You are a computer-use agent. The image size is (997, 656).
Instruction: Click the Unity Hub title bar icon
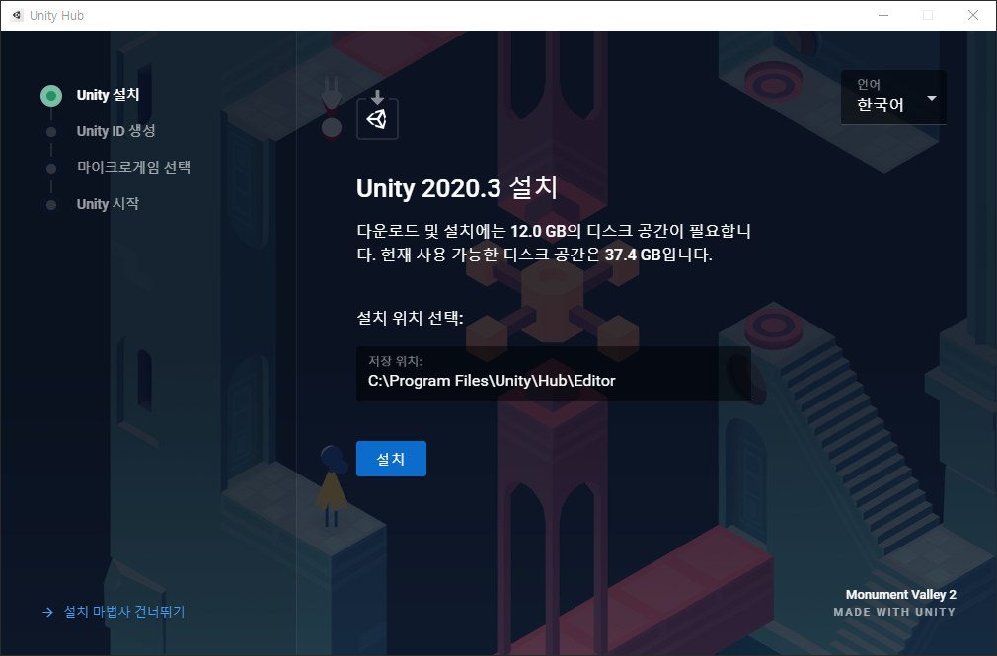click(17, 15)
